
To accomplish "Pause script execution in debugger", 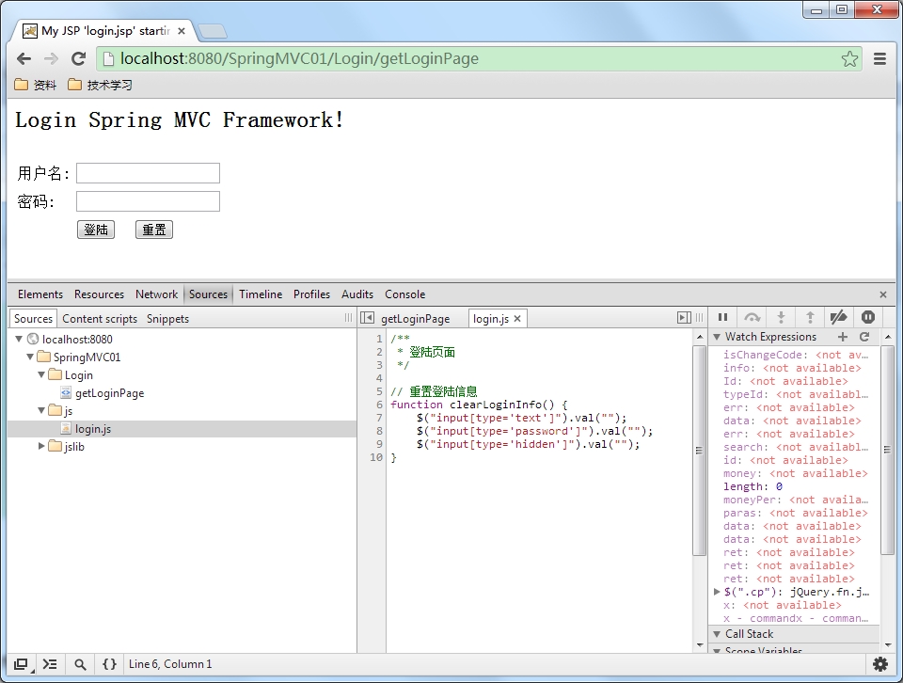I will click(722, 317).
